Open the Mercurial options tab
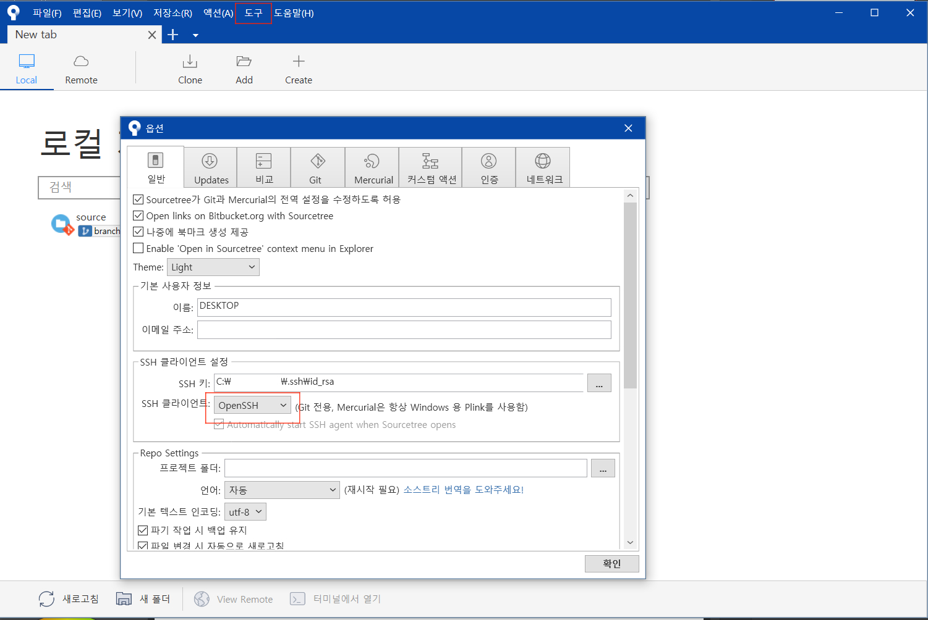928x620 pixels. point(372,167)
